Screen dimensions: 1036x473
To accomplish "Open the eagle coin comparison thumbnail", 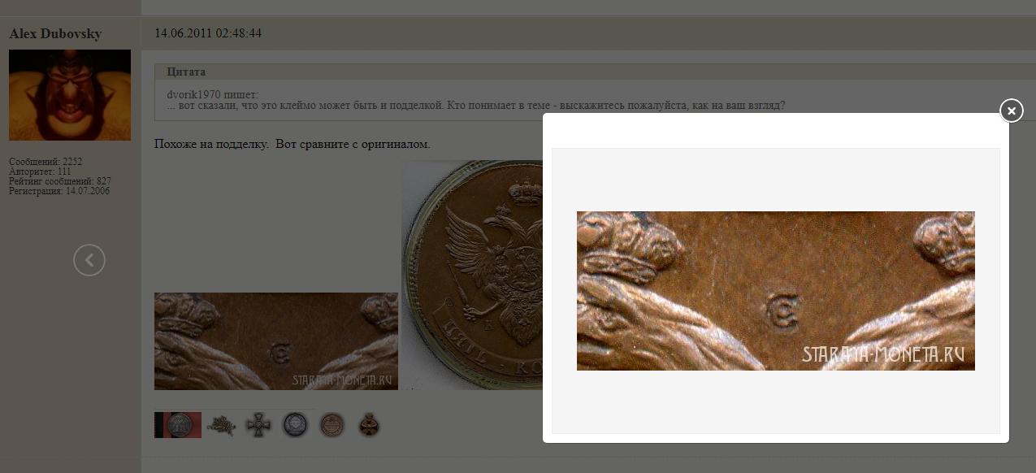I will [x=472, y=275].
